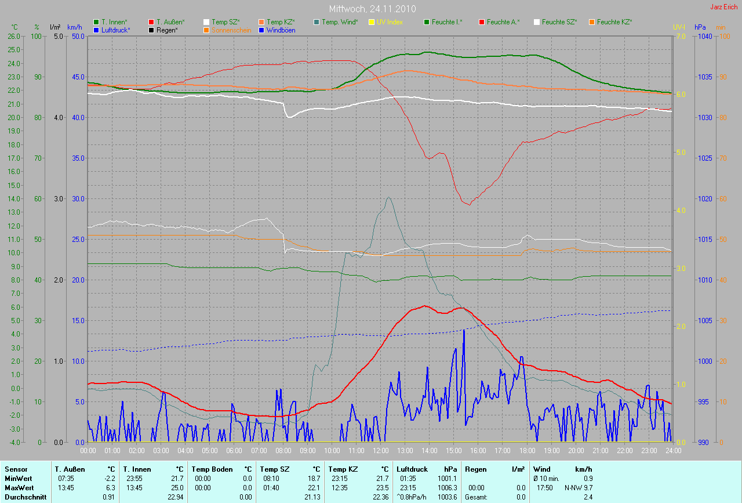Select the 'Temp. Wind*' legend label
Viewport: 742px width, 503px height.
[340, 22]
